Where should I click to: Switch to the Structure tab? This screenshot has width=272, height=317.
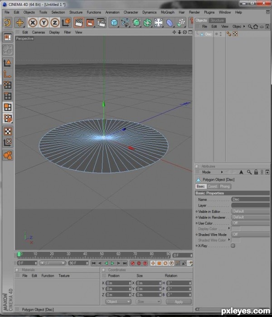[217, 20]
